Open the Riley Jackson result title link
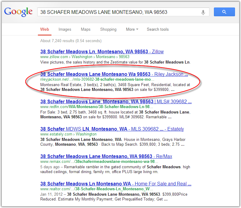This screenshot has height=208, width=241. [x=114, y=74]
